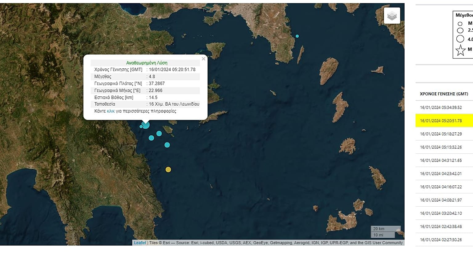
Task: Select event row 16/01/2024 03:20:42.10
Action: (x=444, y=213)
